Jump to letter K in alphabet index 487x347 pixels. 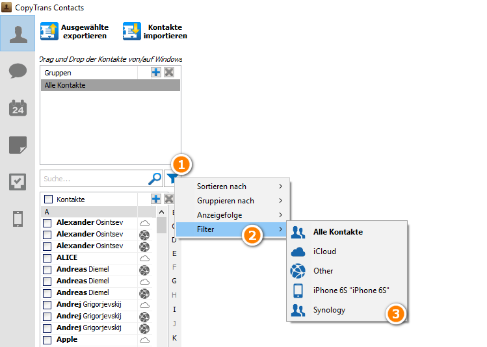click(174, 338)
